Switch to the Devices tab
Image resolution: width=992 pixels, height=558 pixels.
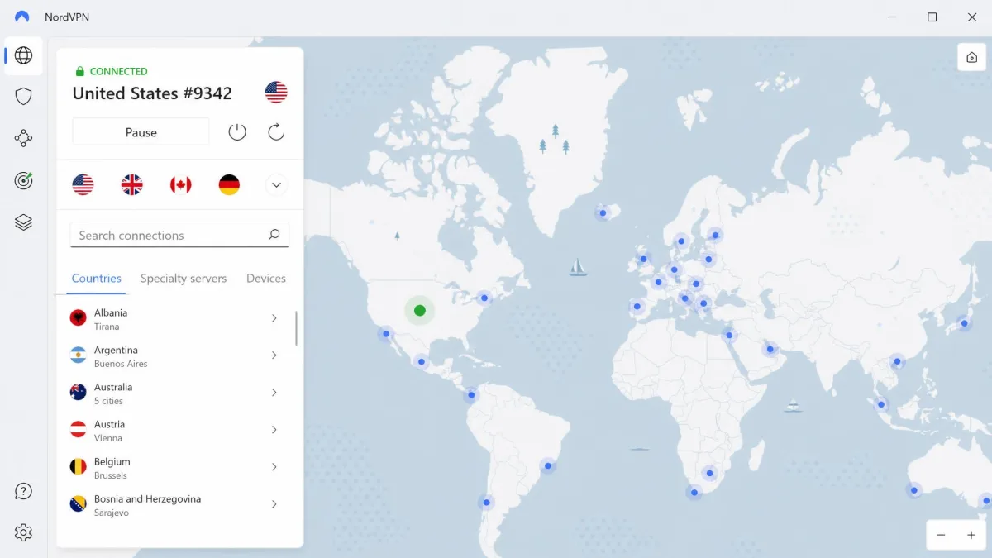coord(266,279)
